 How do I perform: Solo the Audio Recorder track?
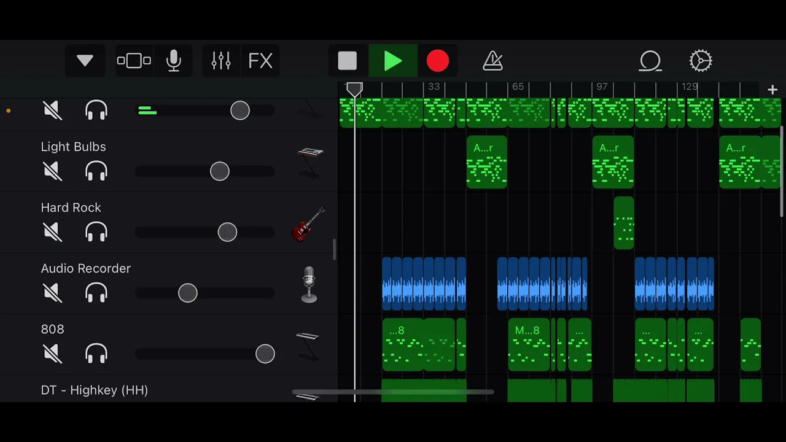coord(96,293)
